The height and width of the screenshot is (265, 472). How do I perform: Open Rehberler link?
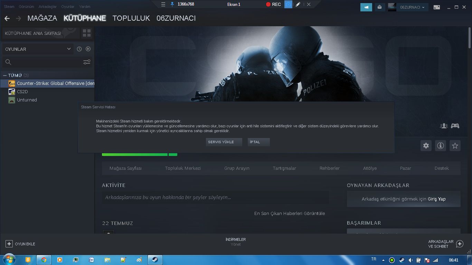(330, 168)
